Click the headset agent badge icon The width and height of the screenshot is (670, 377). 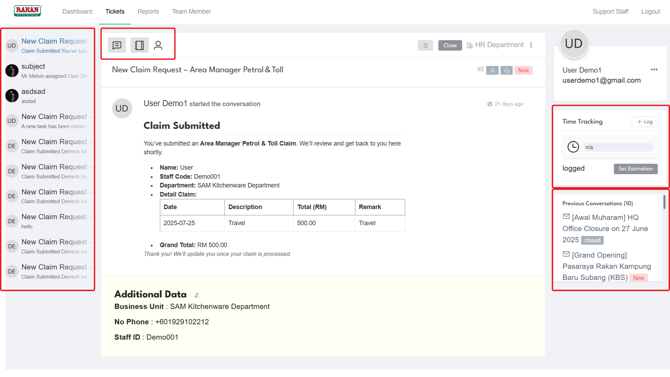point(506,71)
